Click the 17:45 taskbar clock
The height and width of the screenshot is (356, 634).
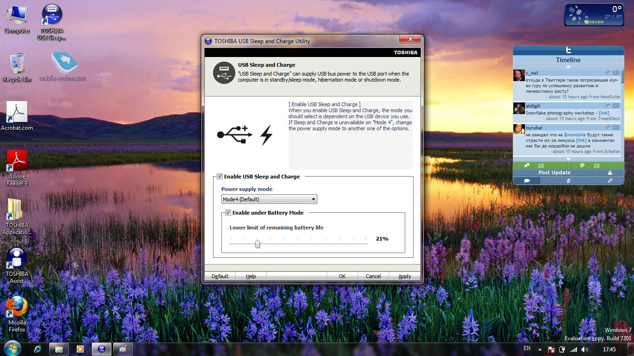[x=609, y=350]
